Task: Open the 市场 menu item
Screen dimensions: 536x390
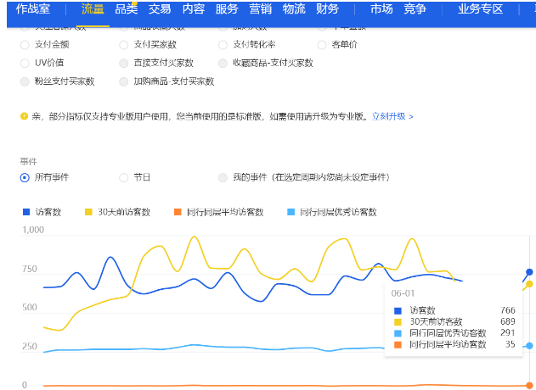Action: coord(381,8)
